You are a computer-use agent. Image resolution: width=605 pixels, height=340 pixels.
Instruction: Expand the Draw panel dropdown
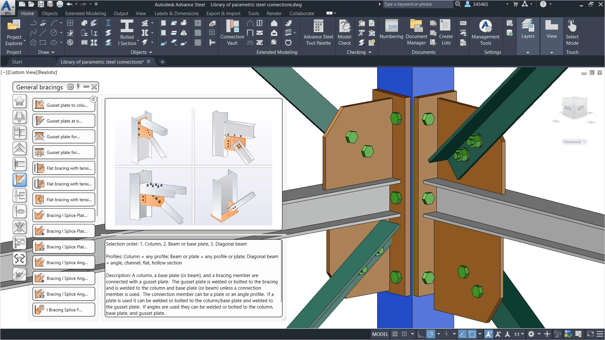tap(52, 52)
